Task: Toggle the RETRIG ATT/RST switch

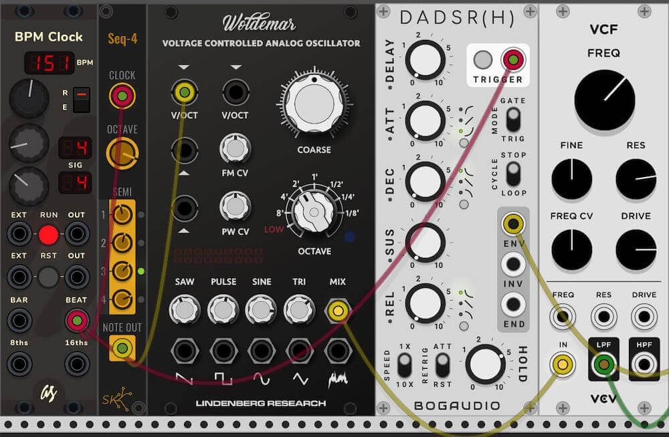Action: coord(442,365)
